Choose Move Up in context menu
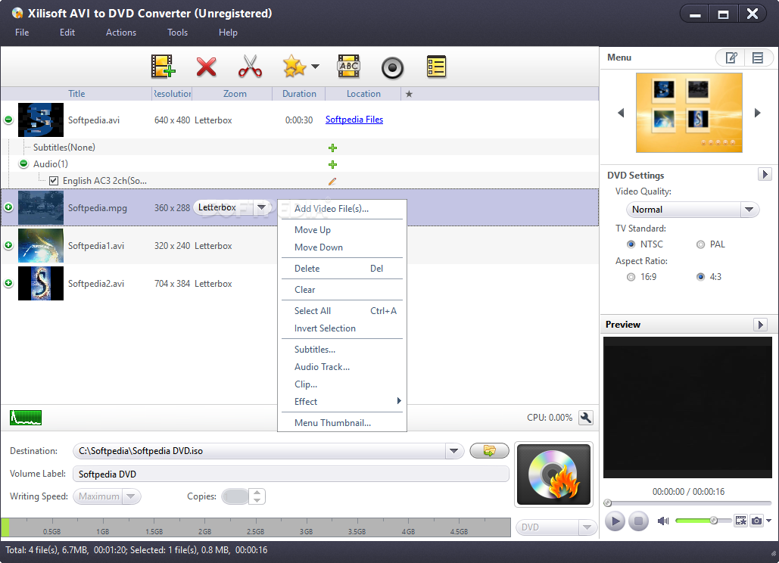This screenshot has width=779, height=563. [342, 230]
